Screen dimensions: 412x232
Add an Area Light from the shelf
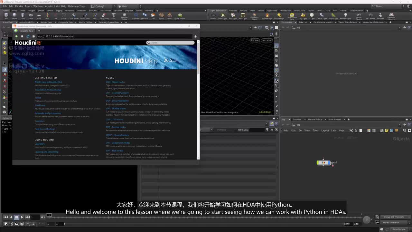(x=243, y=15)
